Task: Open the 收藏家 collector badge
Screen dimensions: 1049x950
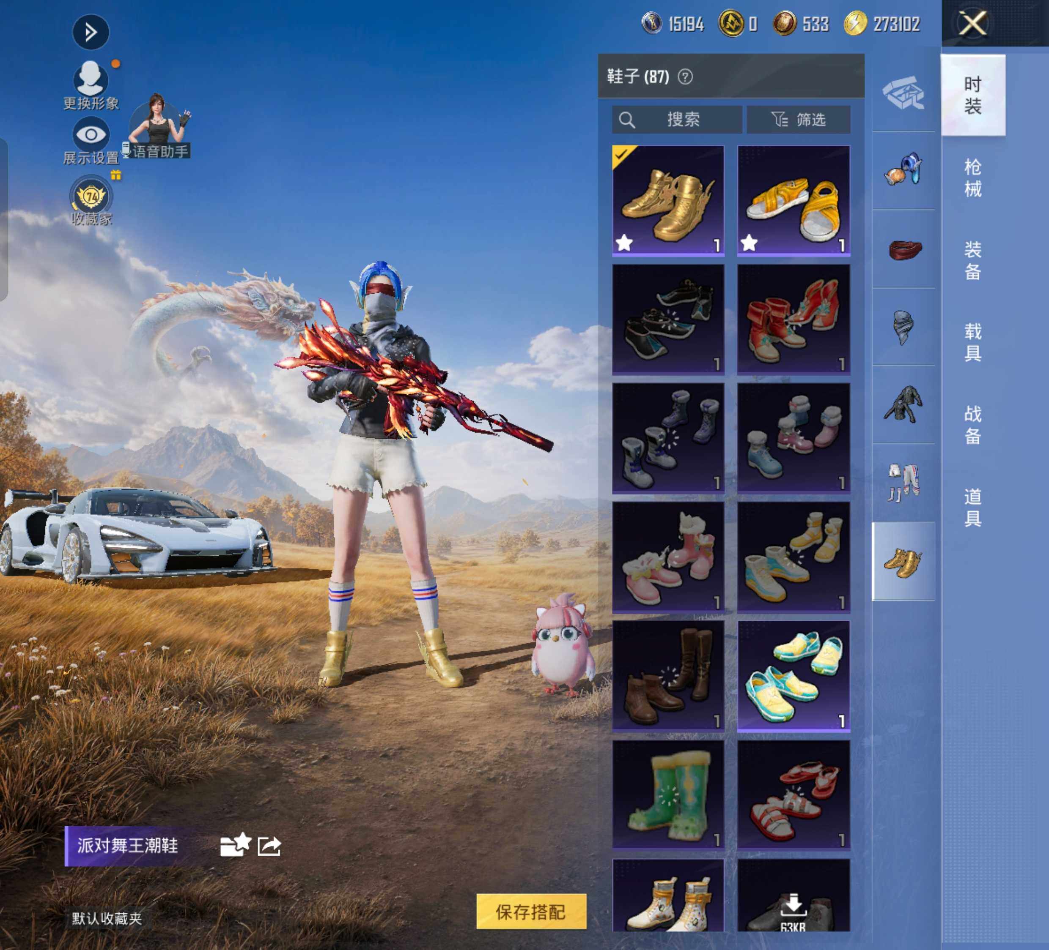Action: 91,200
